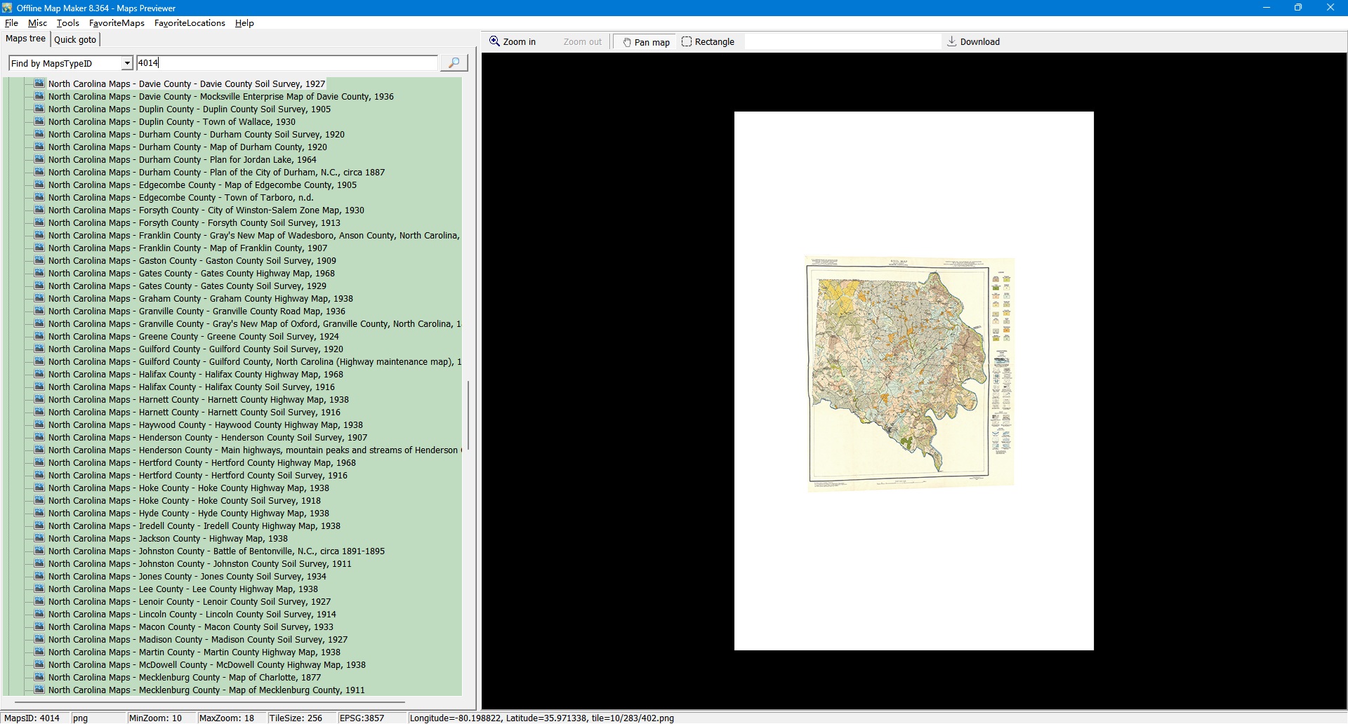Click map icon beside Davie County Soil Survey
The height and width of the screenshot is (724, 1348).
tap(39, 83)
